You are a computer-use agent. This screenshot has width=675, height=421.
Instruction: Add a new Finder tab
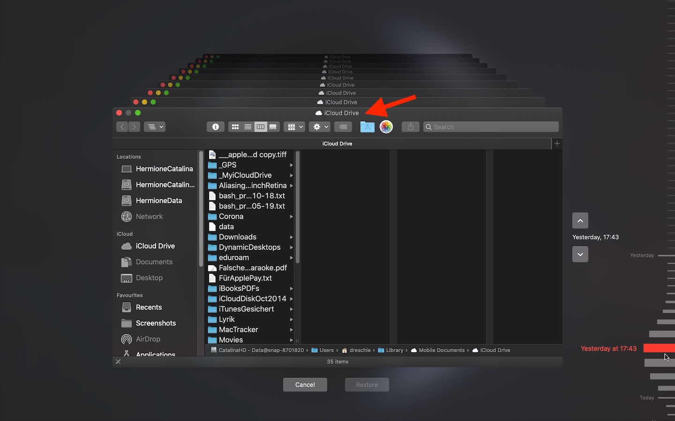557,144
